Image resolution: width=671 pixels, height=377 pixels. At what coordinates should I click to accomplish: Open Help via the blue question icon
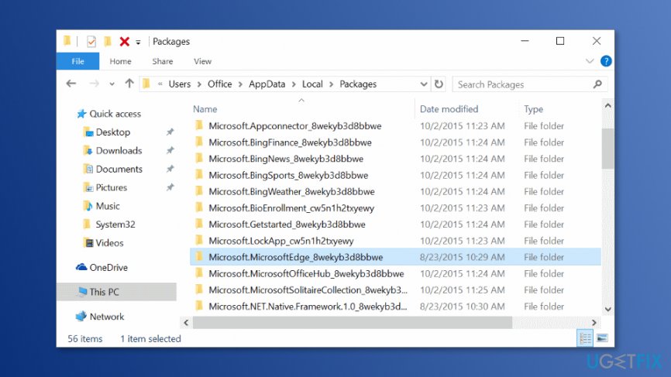click(x=606, y=61)
